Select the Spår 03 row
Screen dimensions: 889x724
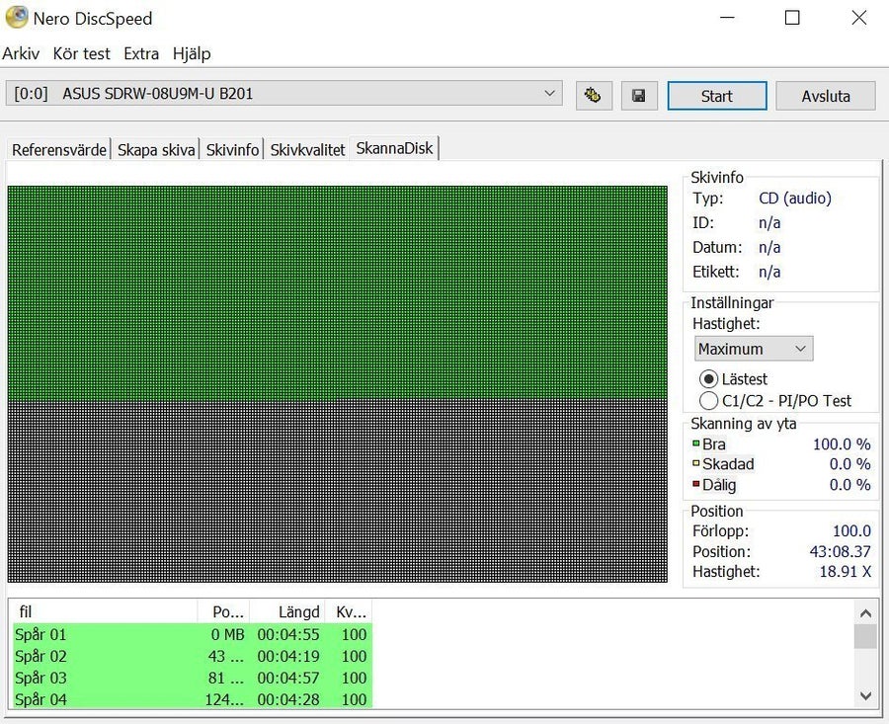tap(193, 678)
